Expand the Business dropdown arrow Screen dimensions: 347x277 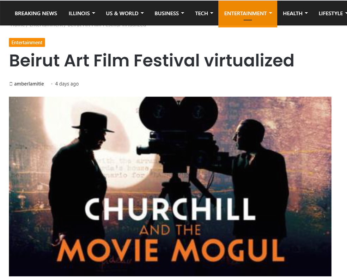pos(183,13)
